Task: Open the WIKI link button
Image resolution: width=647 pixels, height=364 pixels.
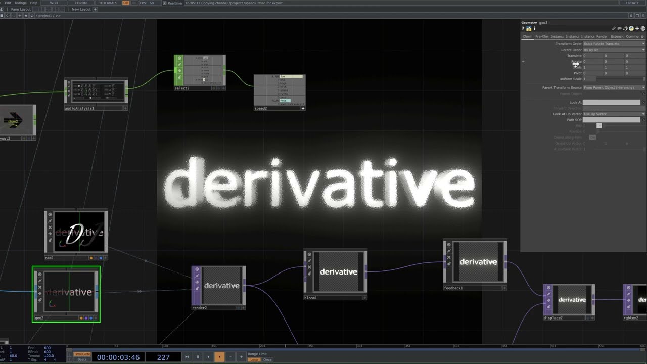Action: 54,3
